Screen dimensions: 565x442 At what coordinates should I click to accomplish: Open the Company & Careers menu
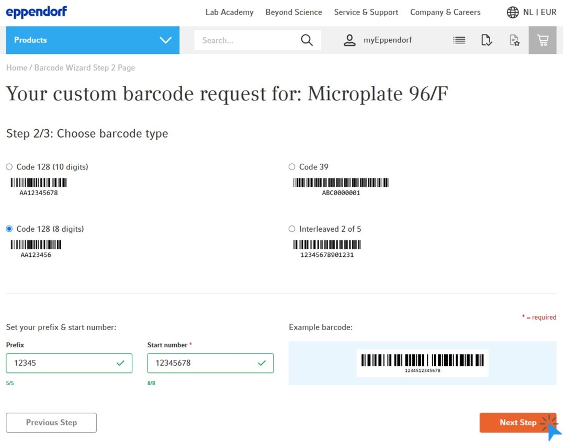coord(445,13)
